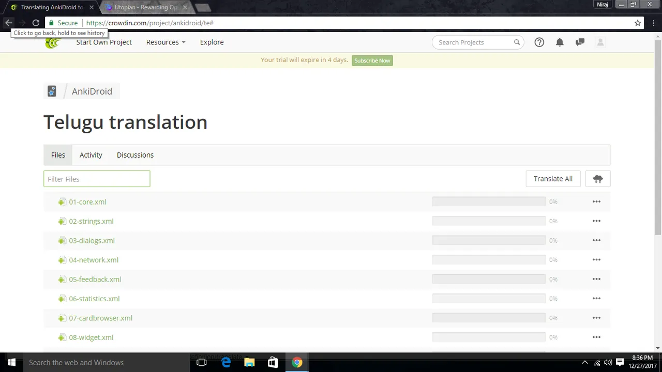
Task: Switch to the Discussions tab
Action: click(x=135, y=155)
